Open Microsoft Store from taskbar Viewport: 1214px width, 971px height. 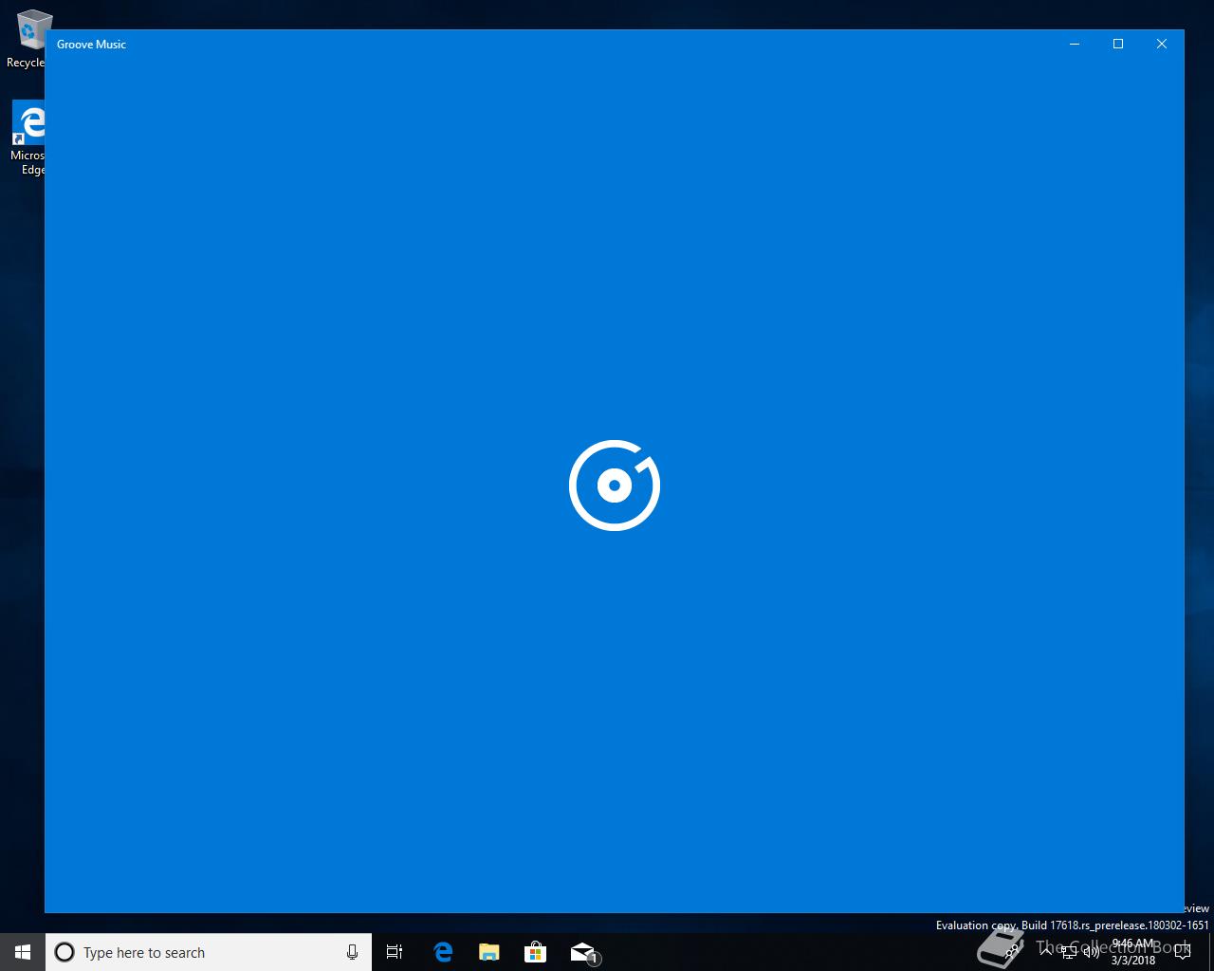pyautogui.click(x=536, y=952)
